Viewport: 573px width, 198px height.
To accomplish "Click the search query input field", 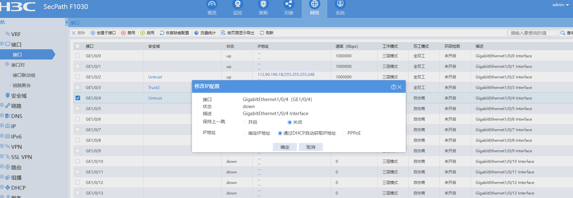I will [533, 33].
